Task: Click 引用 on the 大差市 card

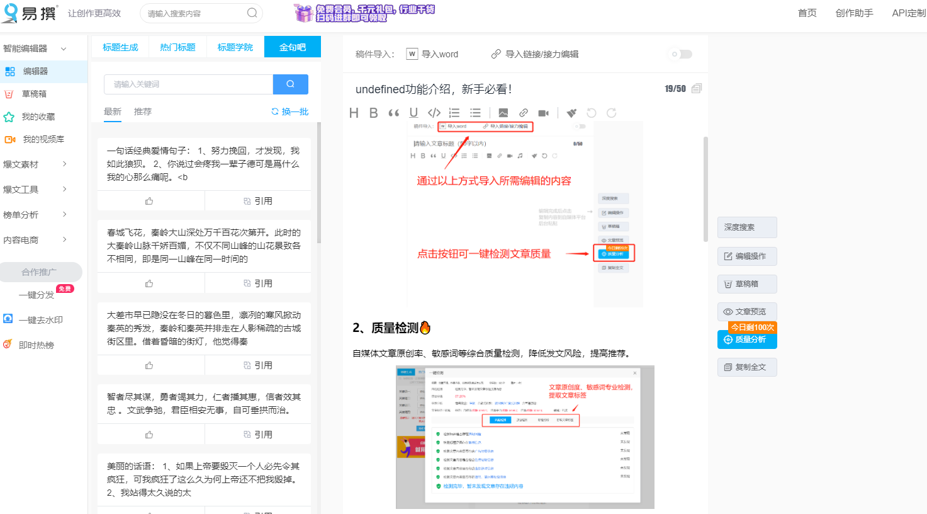Action: (x=258, y=365)
